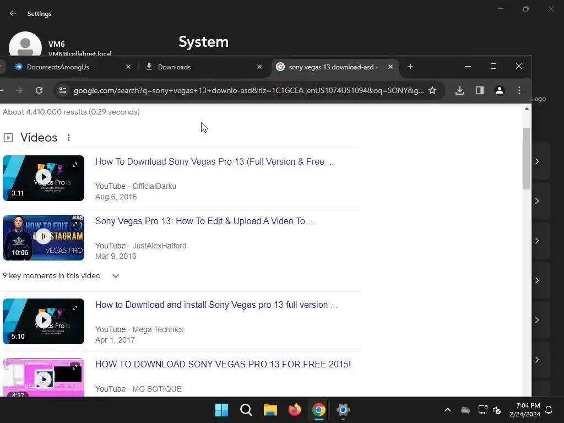Open the cloud sync tray icon
The height and width of the screenshot is (423, 564).
465,410
